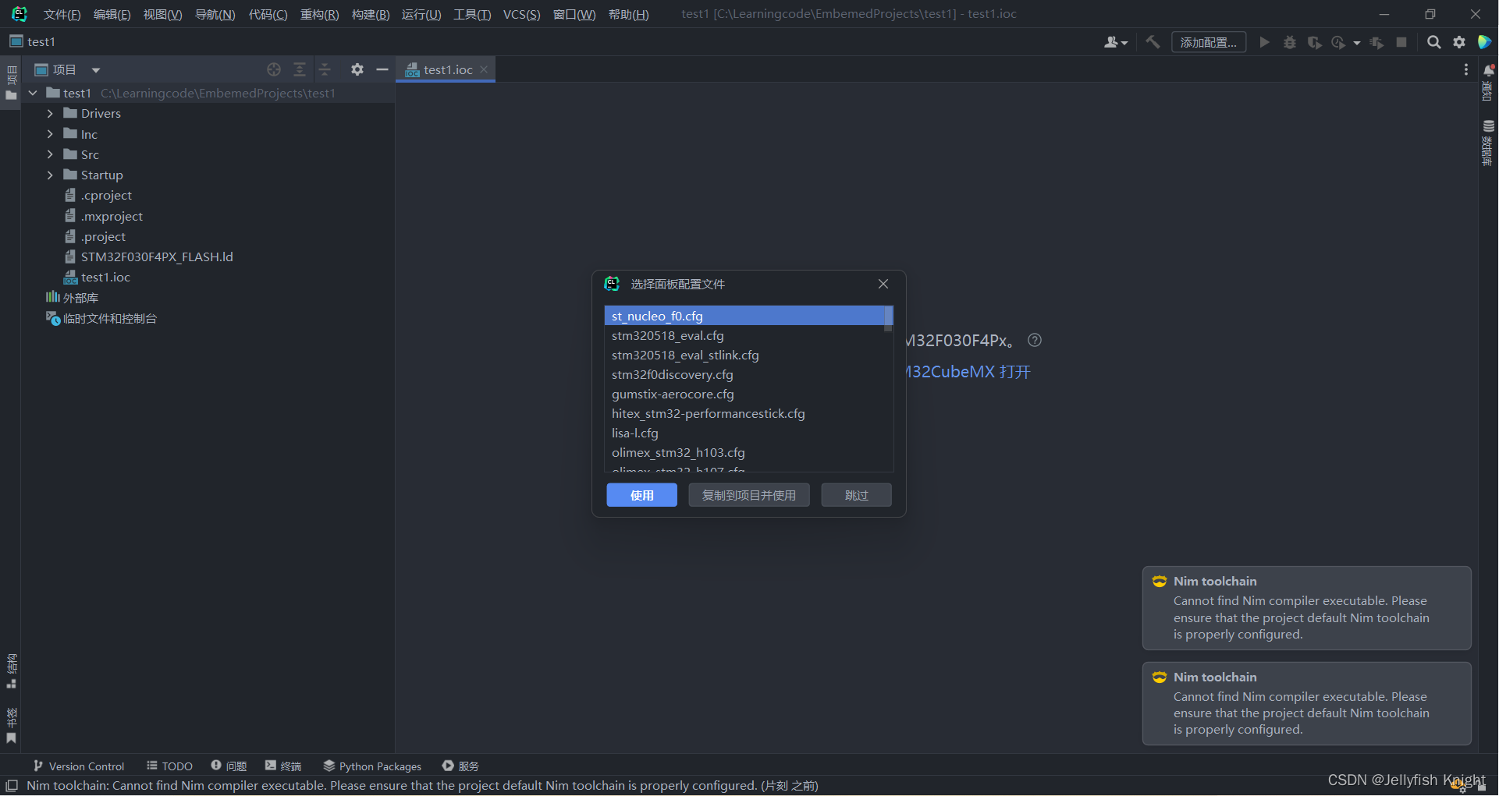
Task: Open the 项目 view switcher dropdown
Action: tap(95, 69)
